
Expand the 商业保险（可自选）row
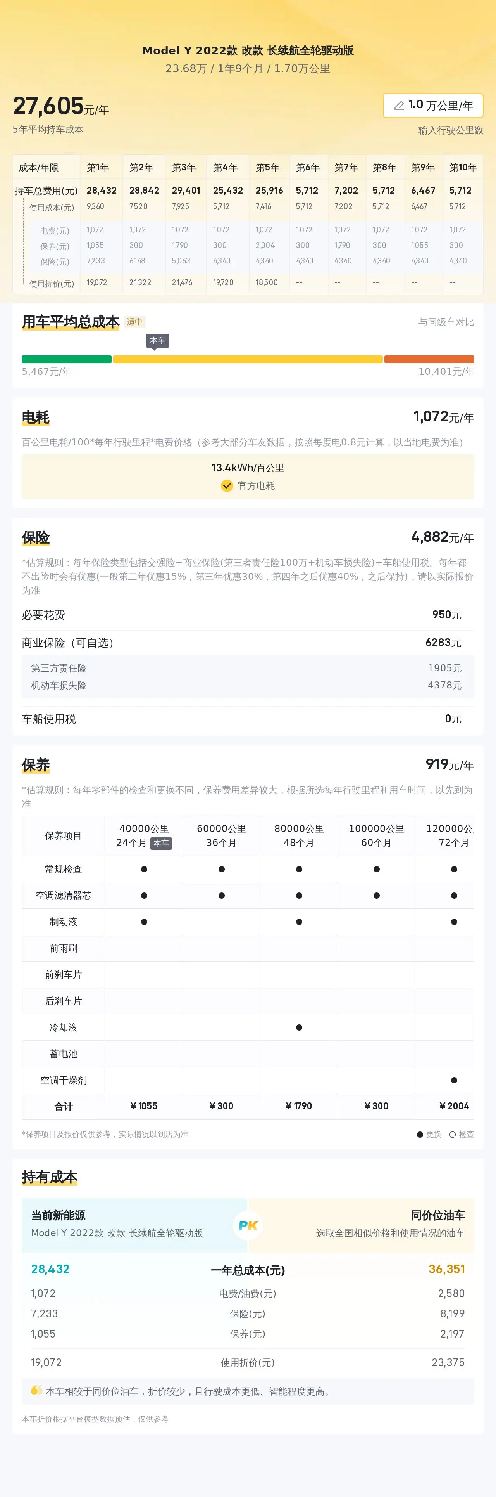pos(248,643)
